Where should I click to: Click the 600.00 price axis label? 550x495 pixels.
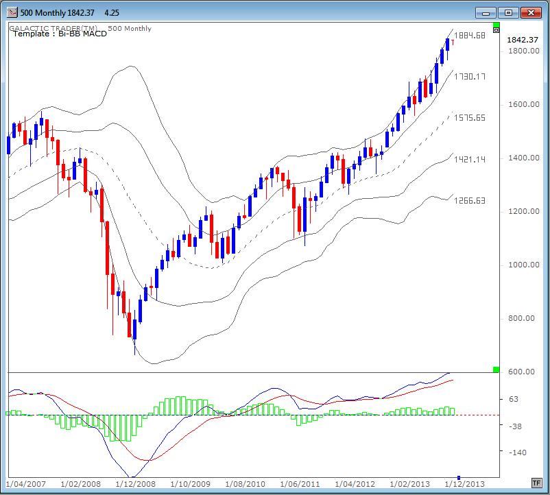tap(522, 372)
